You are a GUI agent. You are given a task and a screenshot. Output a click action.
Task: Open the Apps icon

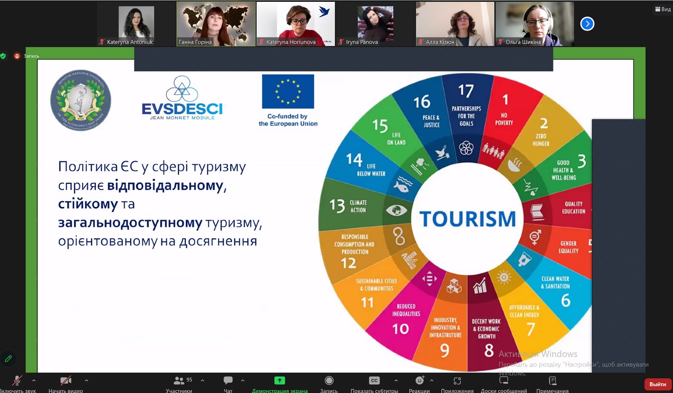(x=457, y=381)
